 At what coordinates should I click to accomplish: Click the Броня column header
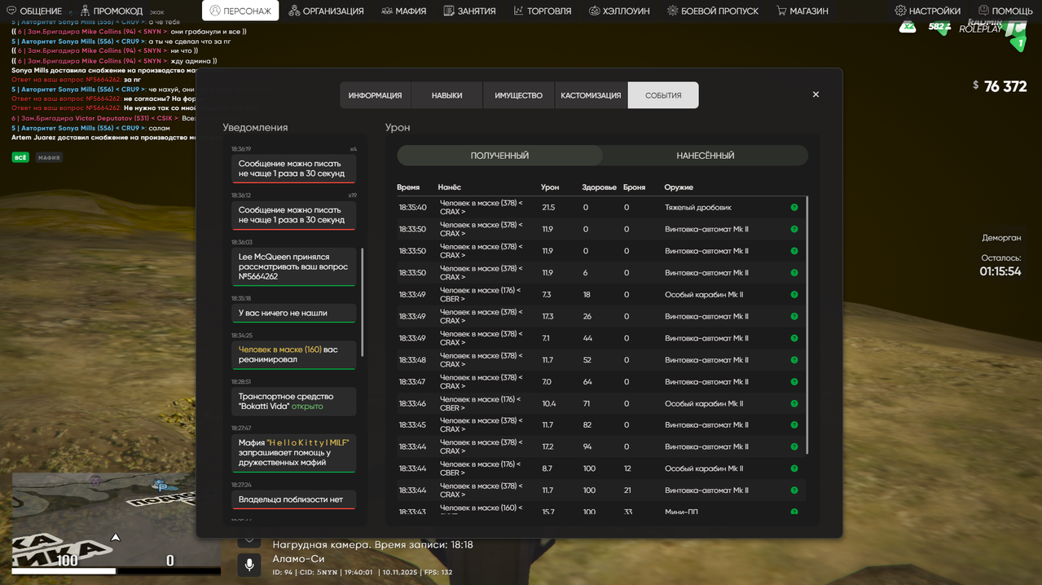(634, 187)
